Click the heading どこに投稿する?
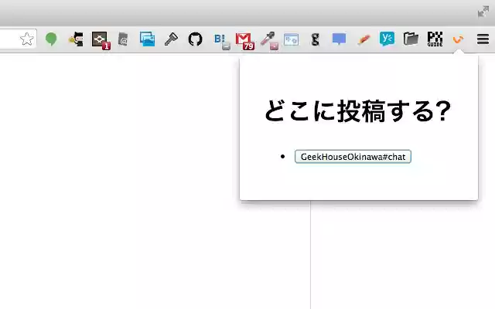495x309 pixels. click(358, 111)
